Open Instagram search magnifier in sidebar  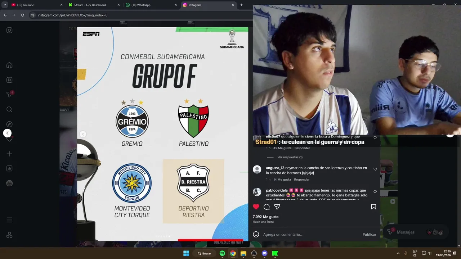click(9, 109)
